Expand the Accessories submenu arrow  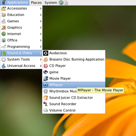[x=41, y=8]
